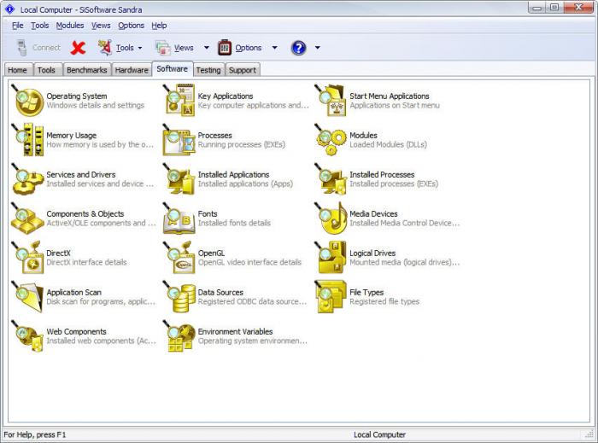Image resolution: width=598 pixels, height=443 pixels.
Task: Select the Software tab
Action: (x=172, y=69)
